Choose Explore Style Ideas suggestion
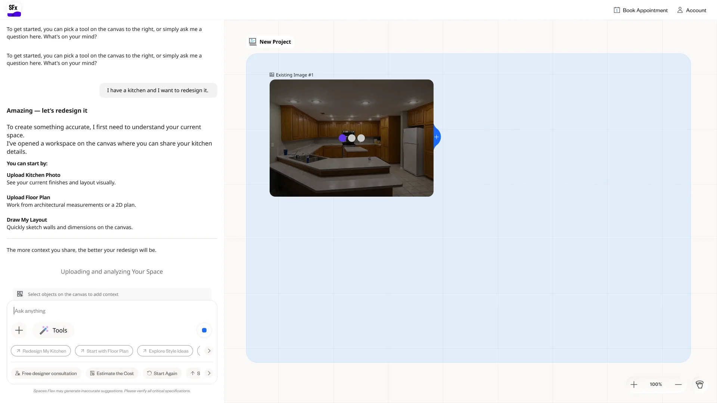The height and width of the screenshot is (403, 717). pyautogui.click(x=165, y=351)
